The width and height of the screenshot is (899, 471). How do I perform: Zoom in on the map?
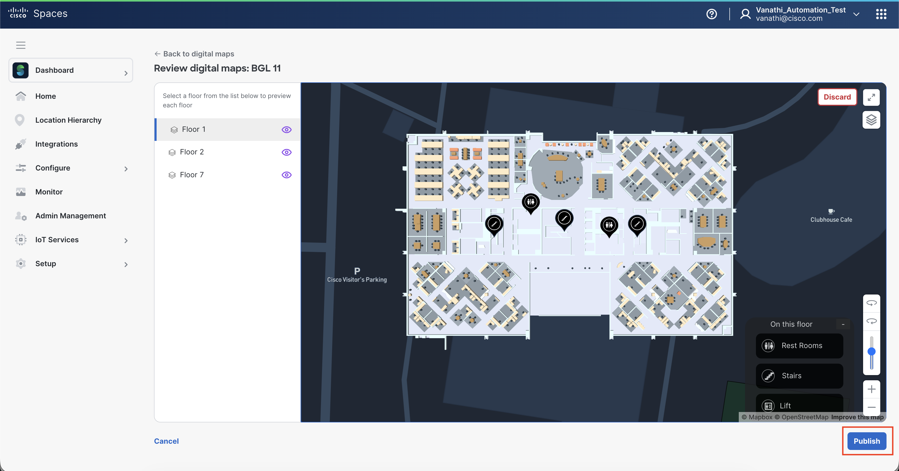[871, 389]
